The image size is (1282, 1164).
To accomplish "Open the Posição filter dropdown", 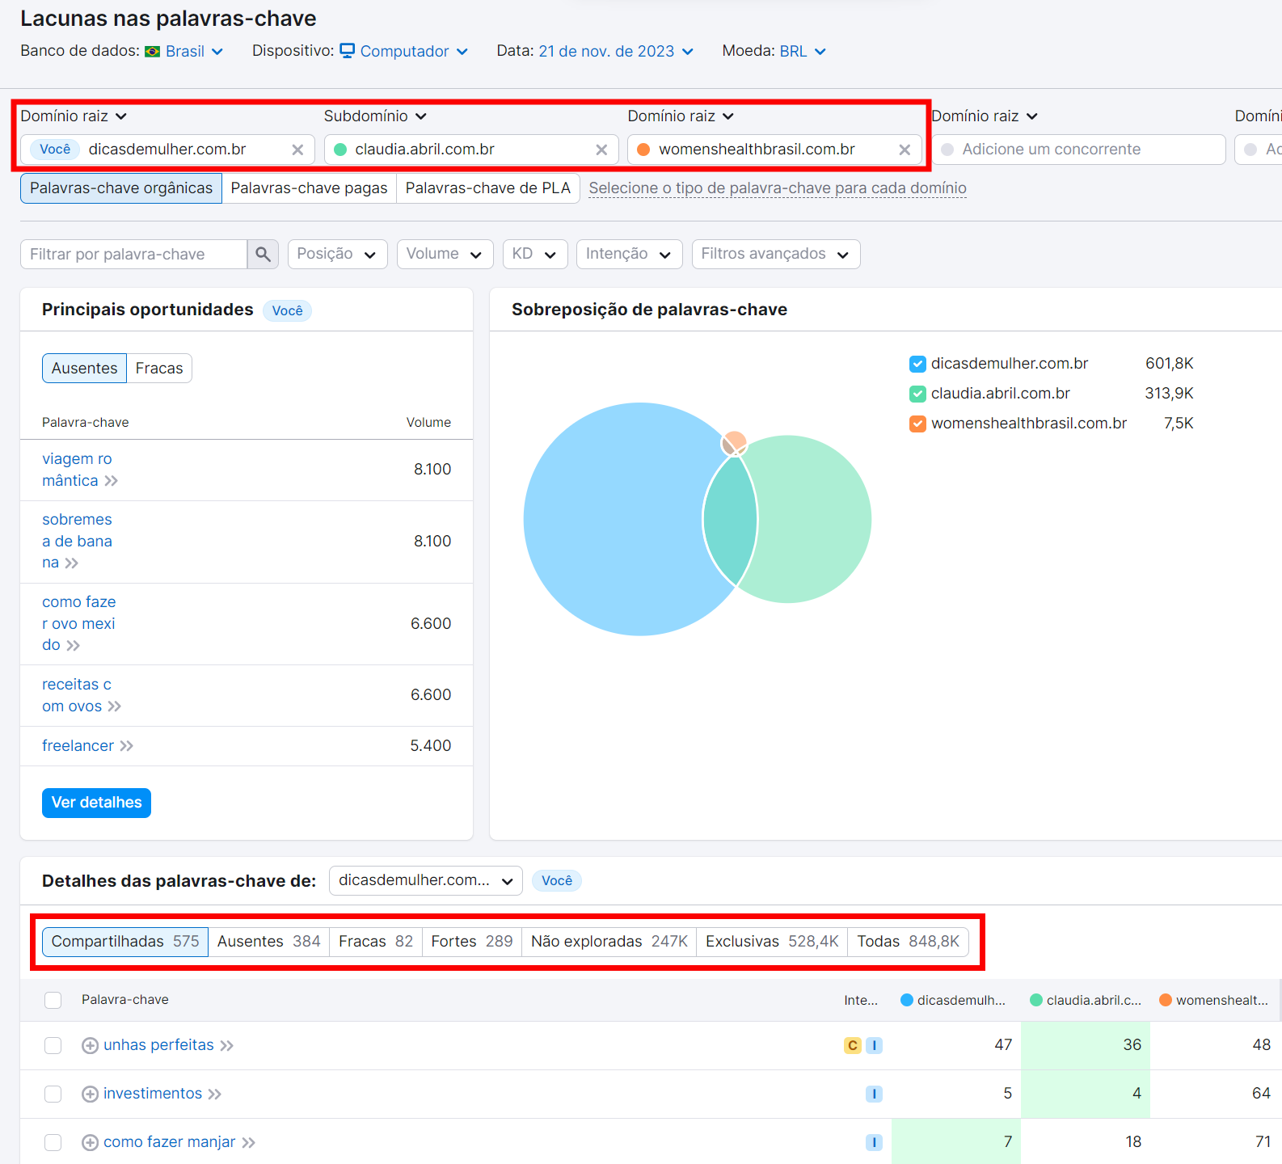I will (x=337, y=254).
